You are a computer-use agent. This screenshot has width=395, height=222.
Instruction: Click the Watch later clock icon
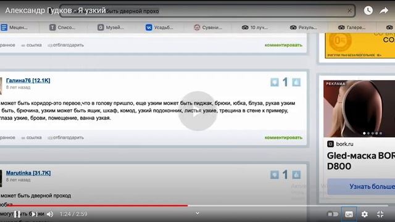pos(368,10)
